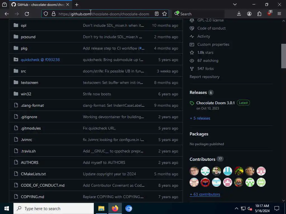The image size is (286, 214).
Task: Bookmark this page with the star icon
Action: click(x=164, y=14)
